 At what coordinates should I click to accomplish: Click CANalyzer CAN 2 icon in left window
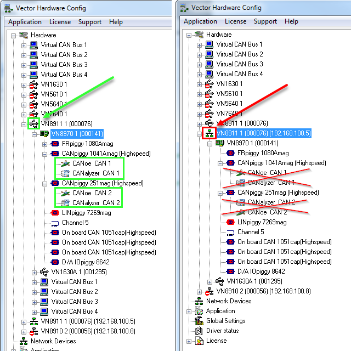pyautogui.click(x=65, y=203)
